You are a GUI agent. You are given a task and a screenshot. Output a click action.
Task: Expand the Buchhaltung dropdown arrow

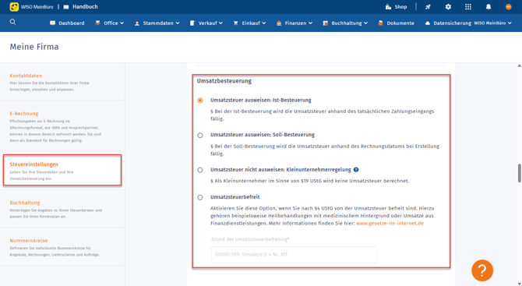365,23
